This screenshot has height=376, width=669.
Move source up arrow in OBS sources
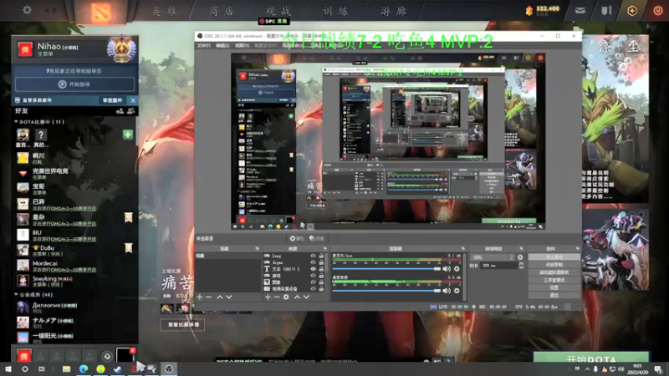pyautogui.click(x=297, y=297)
